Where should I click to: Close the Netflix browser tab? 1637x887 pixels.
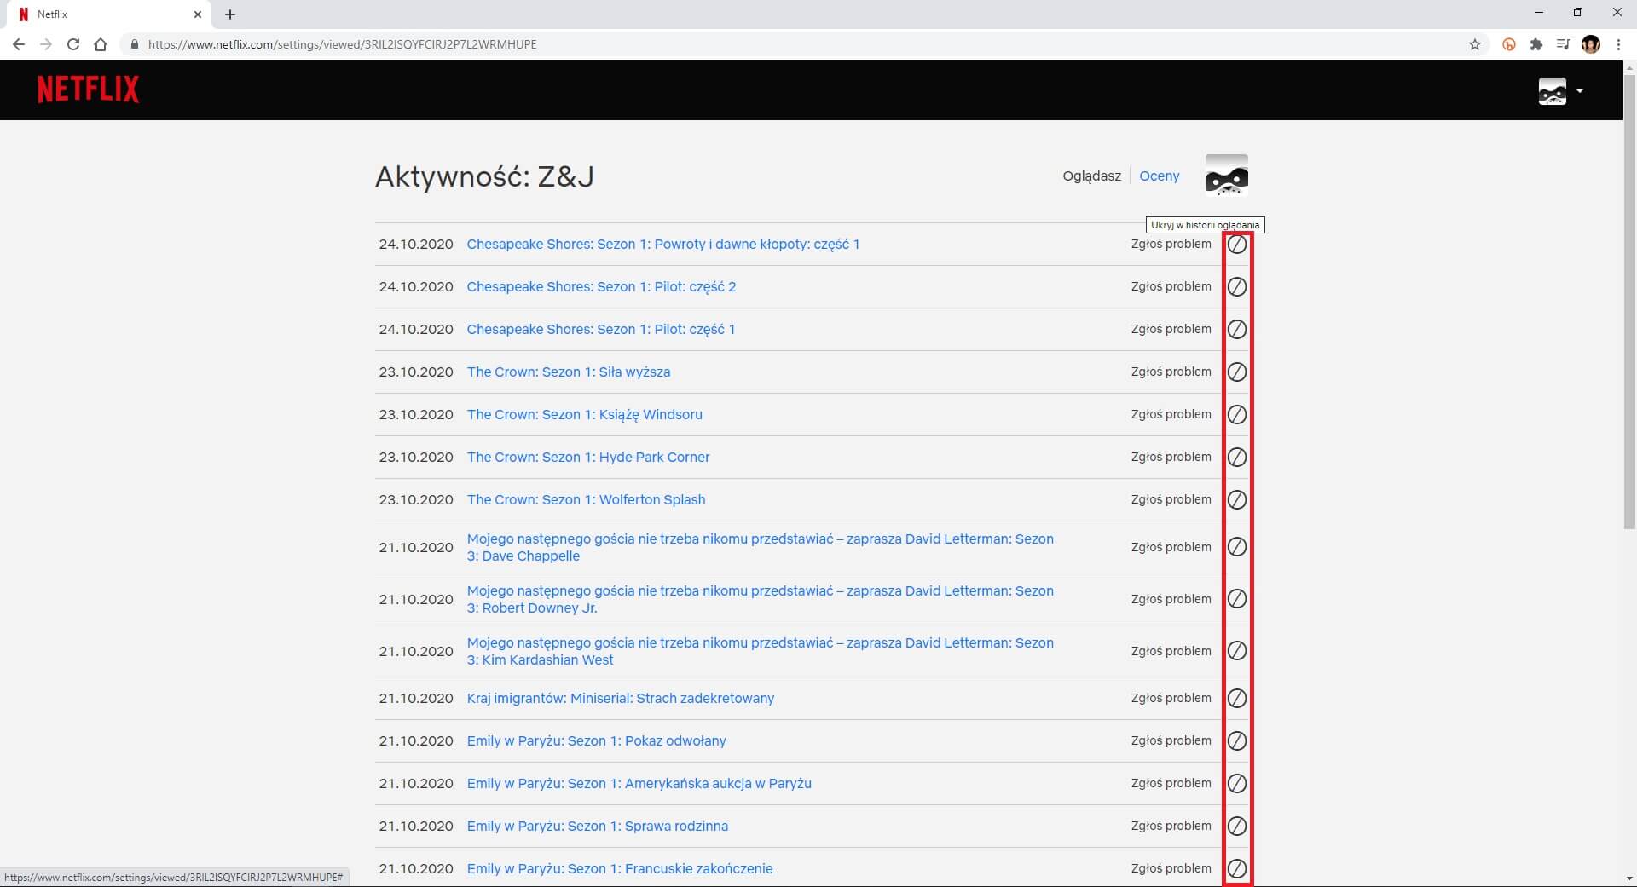pos(197,14)
